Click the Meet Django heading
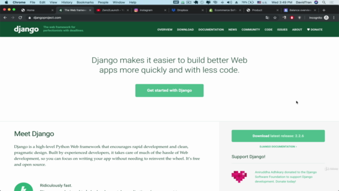 [x=34, y=134]
